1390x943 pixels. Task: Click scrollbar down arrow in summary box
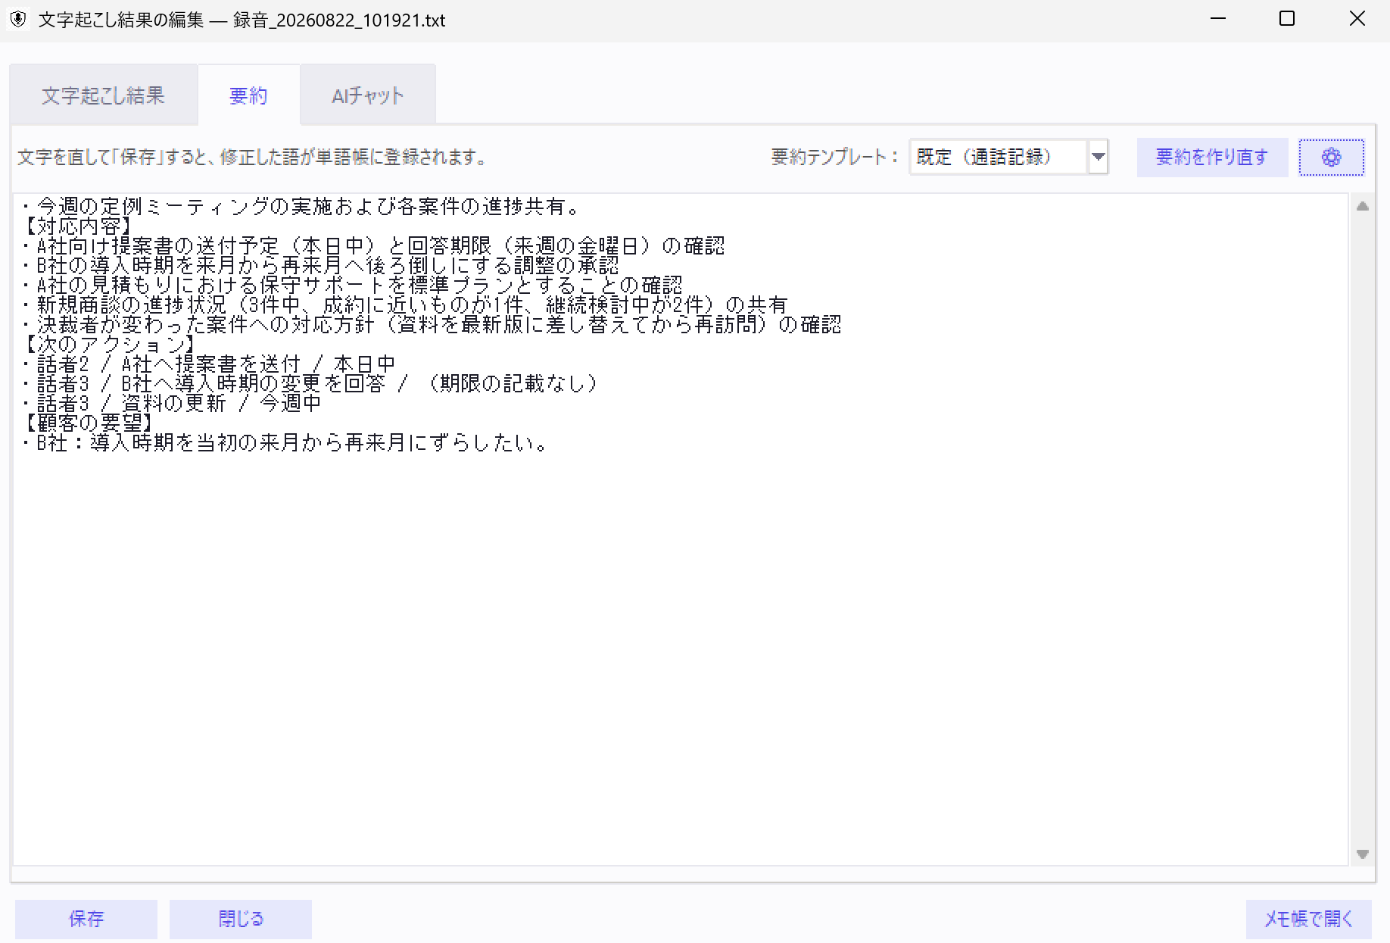coord(1362,854)
